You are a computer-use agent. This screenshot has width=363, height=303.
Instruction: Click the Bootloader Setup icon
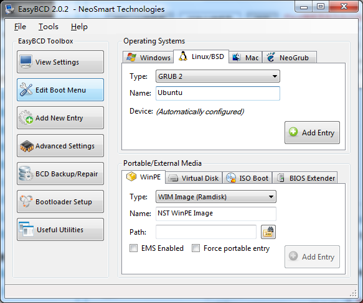pos(26,201)
